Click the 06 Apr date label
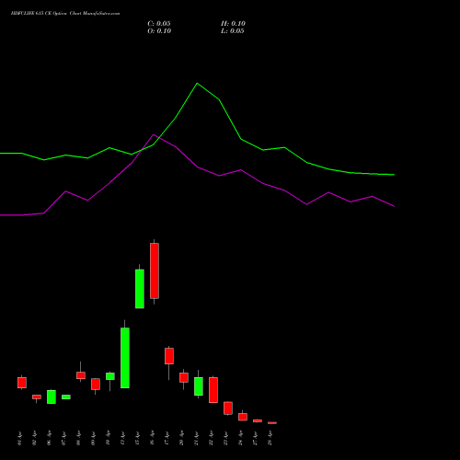This screenshot has height=460, width=460. click(50, 439)
